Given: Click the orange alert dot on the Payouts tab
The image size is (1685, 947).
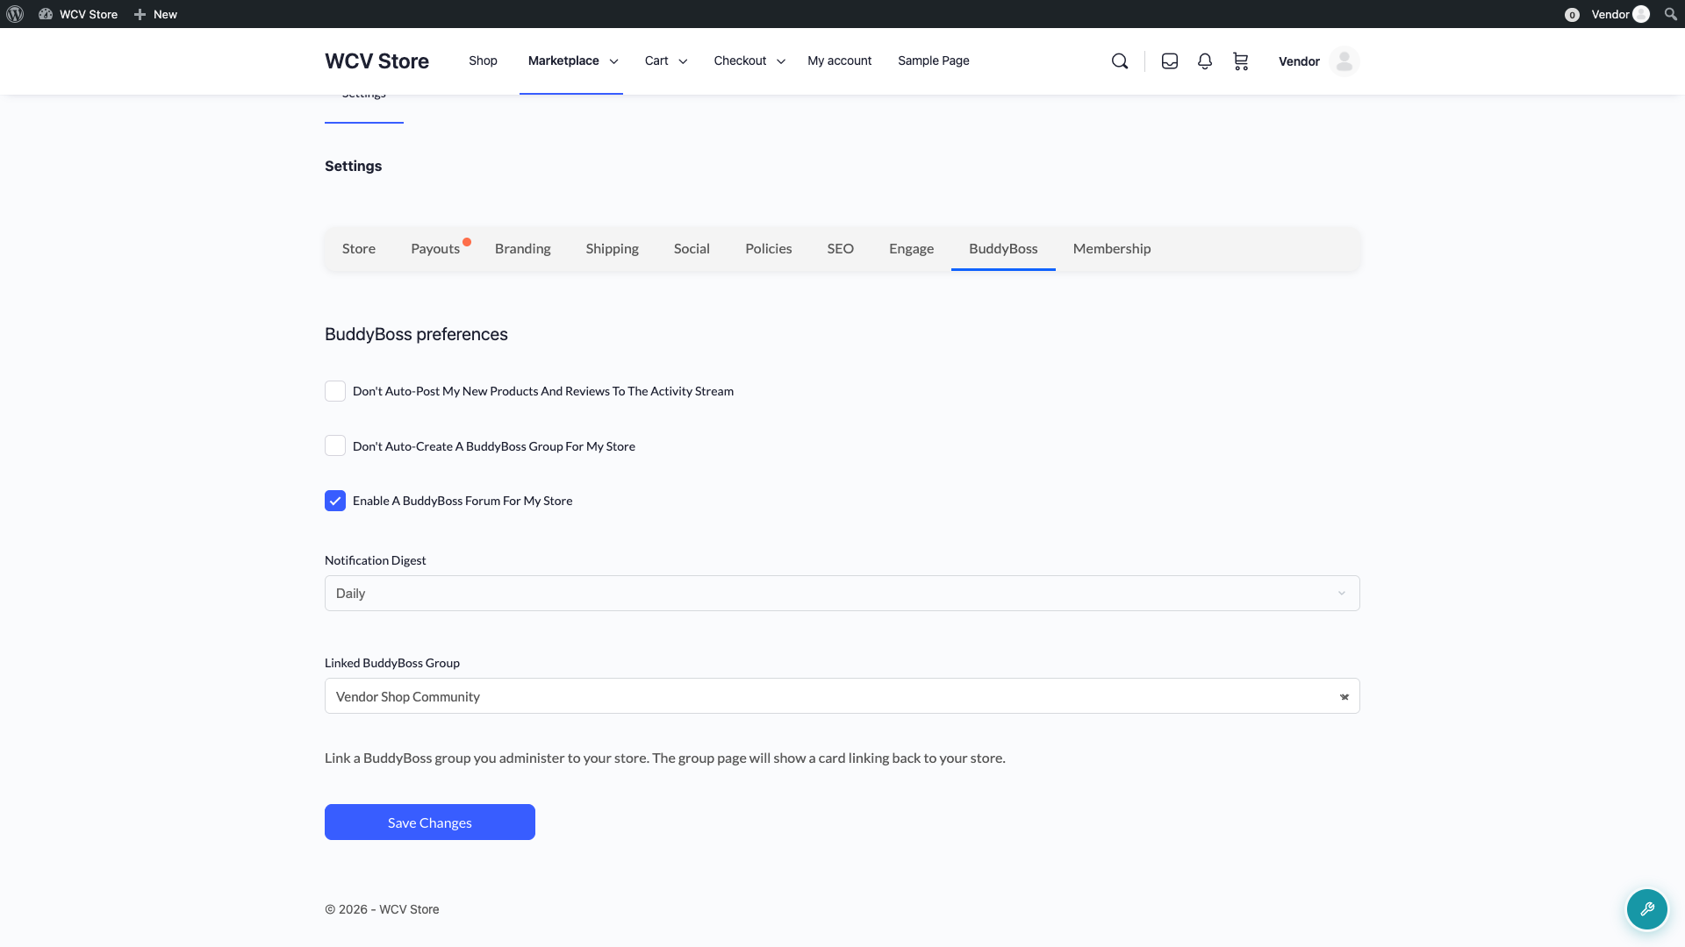Looking at the screenshot, I should (x=467, y=242).
